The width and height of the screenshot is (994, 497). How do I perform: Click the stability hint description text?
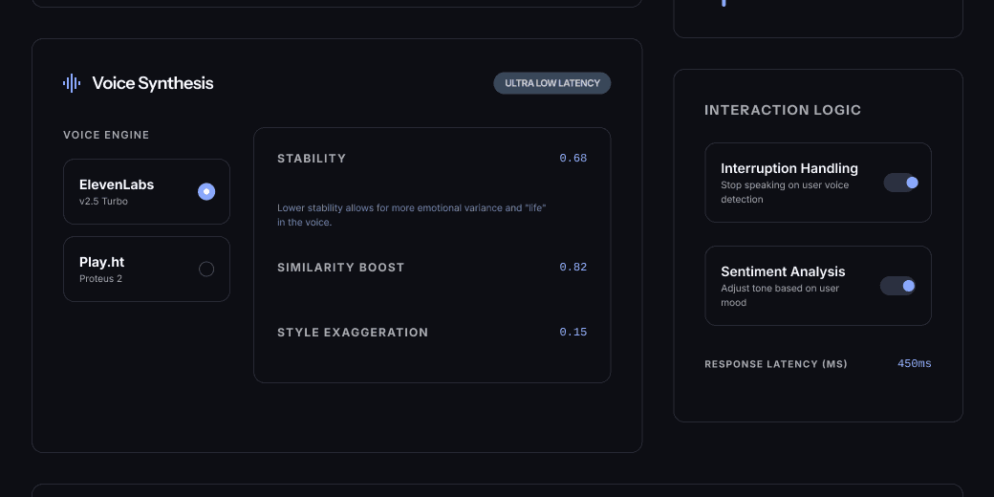click(x=411, y=214)
